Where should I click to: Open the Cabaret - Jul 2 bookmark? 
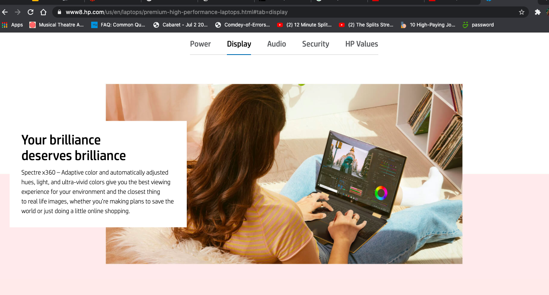click(x=180, y=25)
